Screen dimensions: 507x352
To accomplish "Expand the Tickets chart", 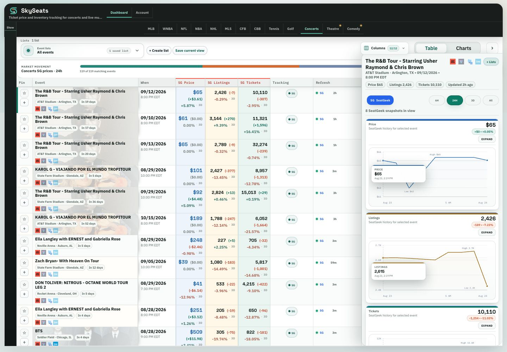I will point(487,326).
